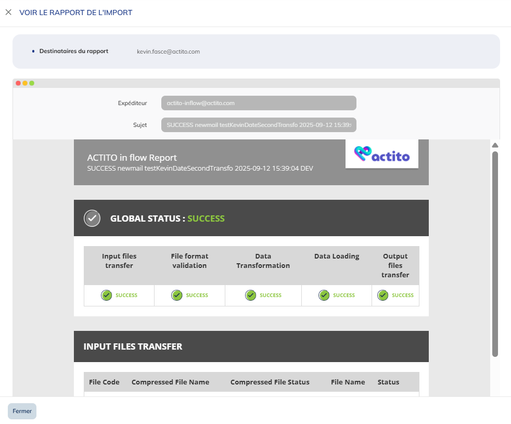Click the Sujet field showing SUCCESS newmail

coord(259,125)
